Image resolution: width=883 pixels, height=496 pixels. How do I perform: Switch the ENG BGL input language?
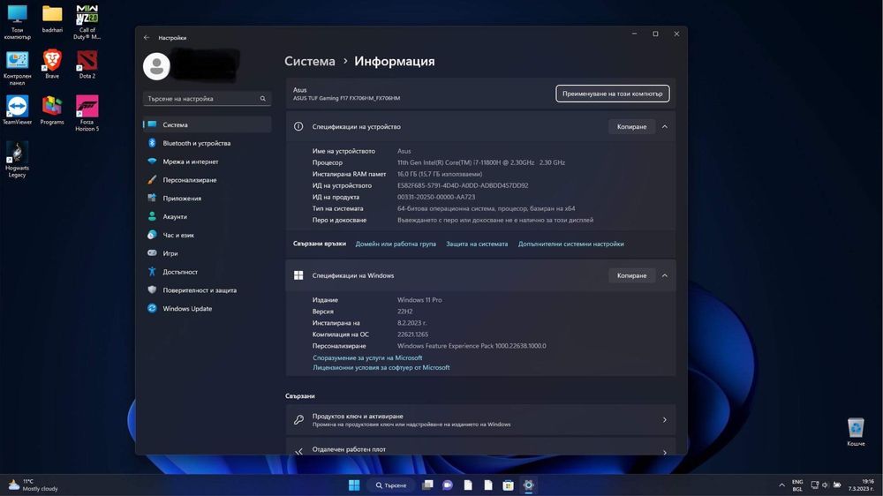[x=797, y=485]
